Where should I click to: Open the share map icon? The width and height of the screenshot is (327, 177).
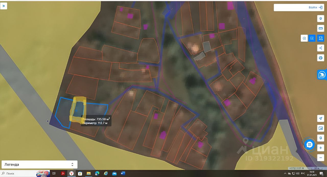click(x=321, y=48)
